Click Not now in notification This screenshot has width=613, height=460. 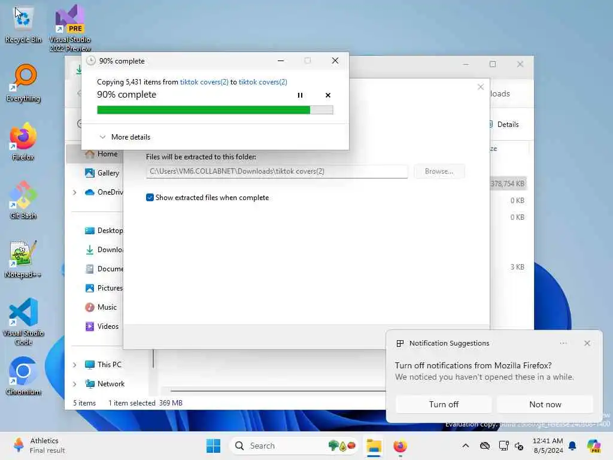click(545, 404)
